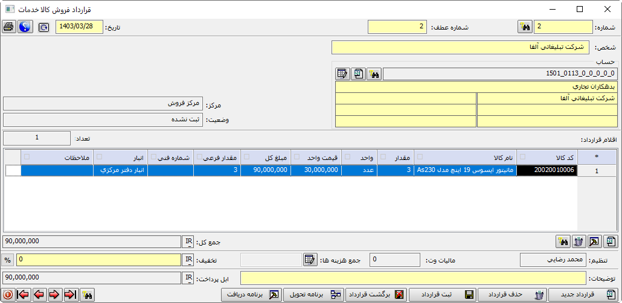The image size is (622, 303).
Task: Toggle checkbox in ملاحظات column header
Action: click(x=27, y=156)
